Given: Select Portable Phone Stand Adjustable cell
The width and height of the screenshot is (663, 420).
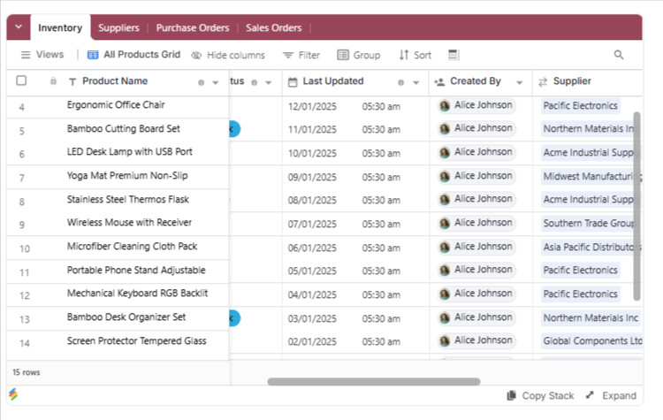Looking at the screenshot, I should click(136, 270).
